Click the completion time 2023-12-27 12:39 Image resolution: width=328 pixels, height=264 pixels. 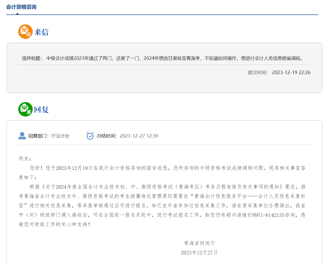click(x=139, y=136)
